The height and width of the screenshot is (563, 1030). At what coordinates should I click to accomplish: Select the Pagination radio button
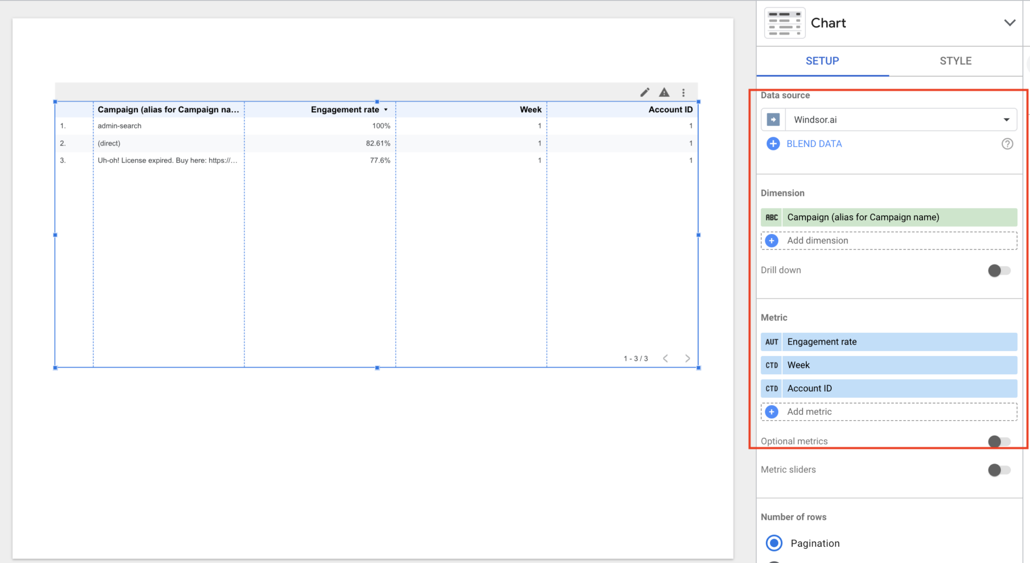(774, 543)
